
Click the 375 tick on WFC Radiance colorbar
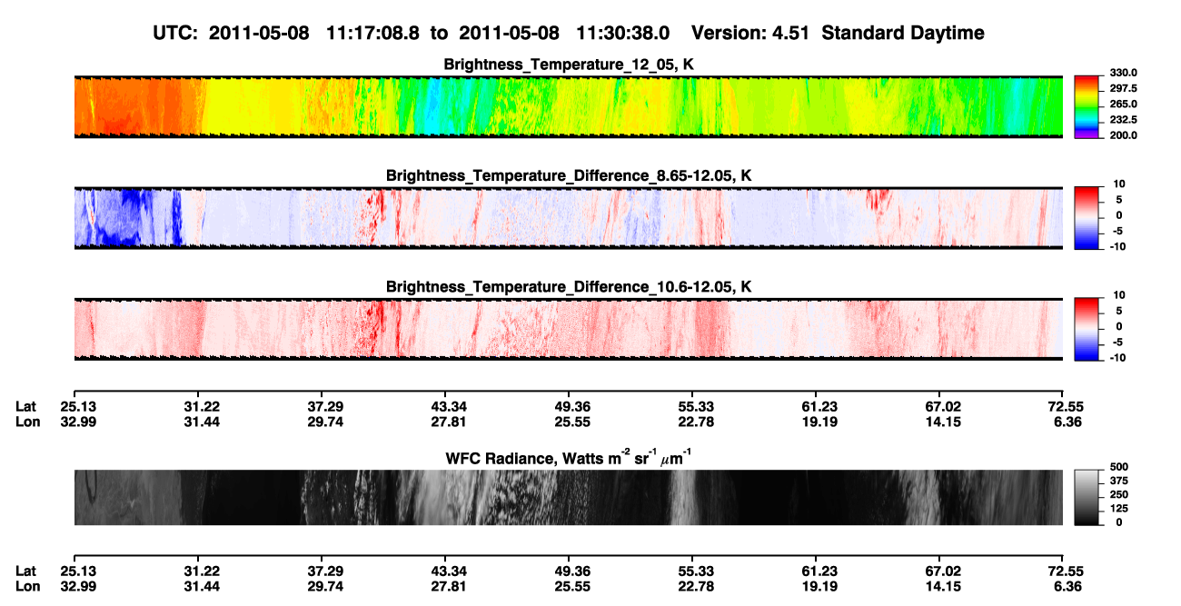point(1118,481)
